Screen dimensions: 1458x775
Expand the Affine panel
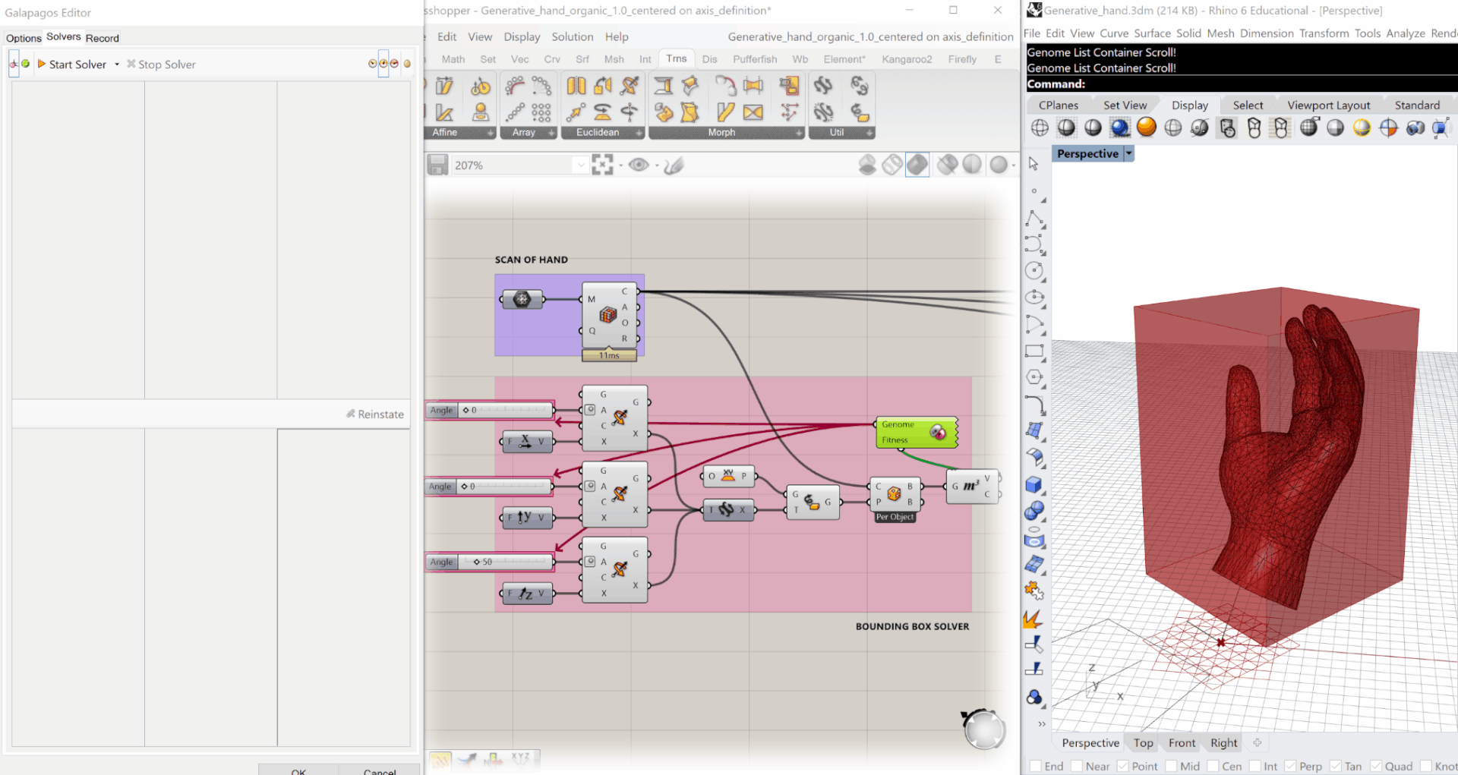491,133
